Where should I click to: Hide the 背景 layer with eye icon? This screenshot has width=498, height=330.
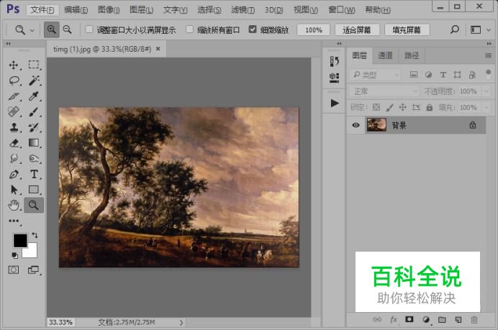(356, 125)
